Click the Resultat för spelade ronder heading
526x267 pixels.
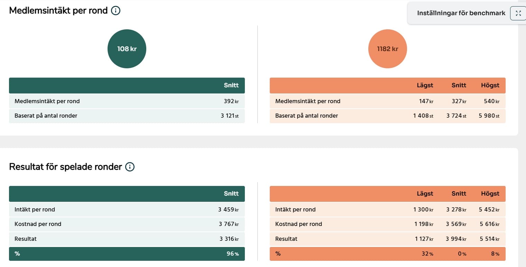[x=65, y=167]
